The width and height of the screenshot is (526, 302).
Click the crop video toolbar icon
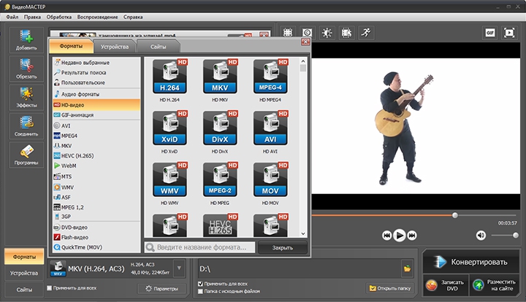pyautogui.click(x=288, y=33)
